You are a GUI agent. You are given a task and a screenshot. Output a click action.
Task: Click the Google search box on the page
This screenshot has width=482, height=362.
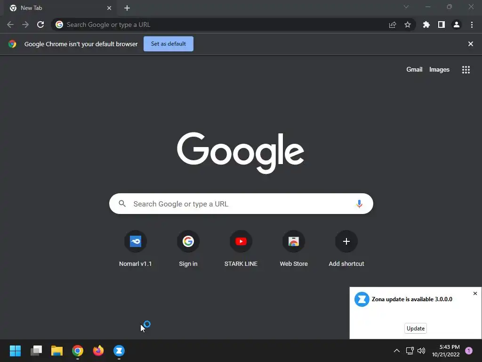point(241,204)
